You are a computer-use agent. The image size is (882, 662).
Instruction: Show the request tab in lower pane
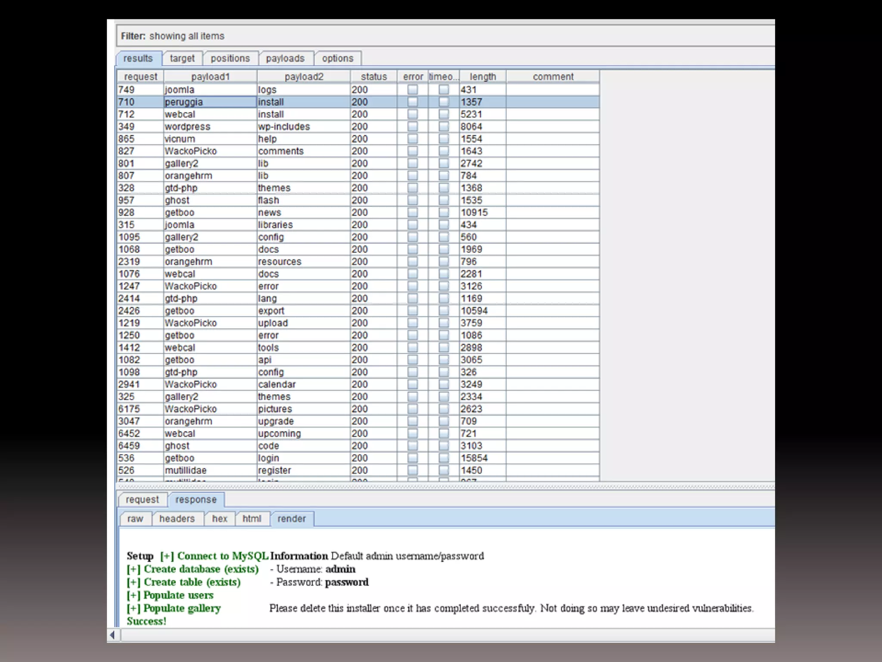(142, 500)
